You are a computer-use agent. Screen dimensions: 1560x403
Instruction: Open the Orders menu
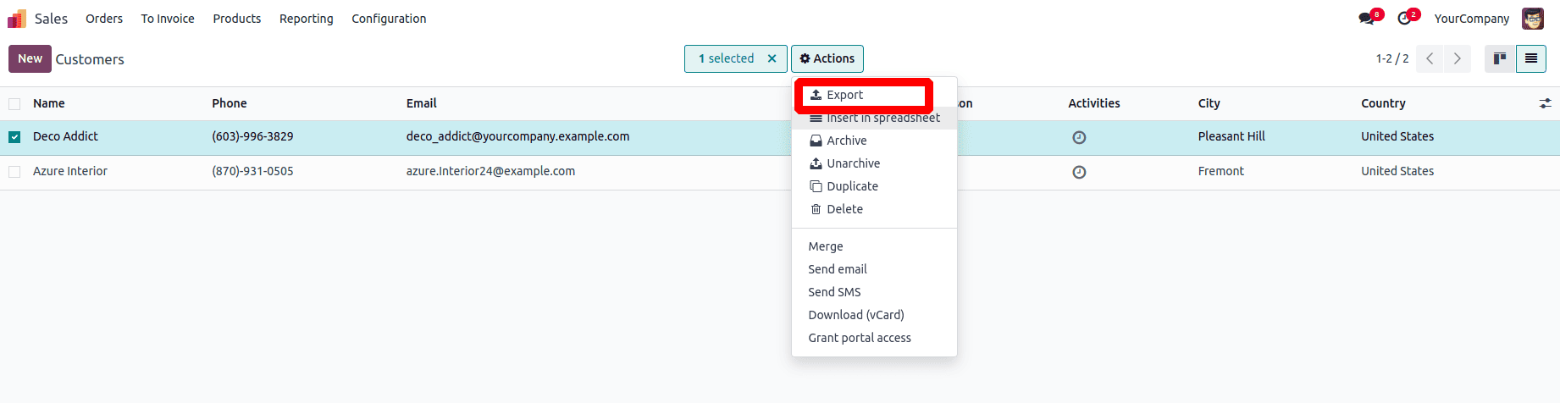[x=104, y=19]
